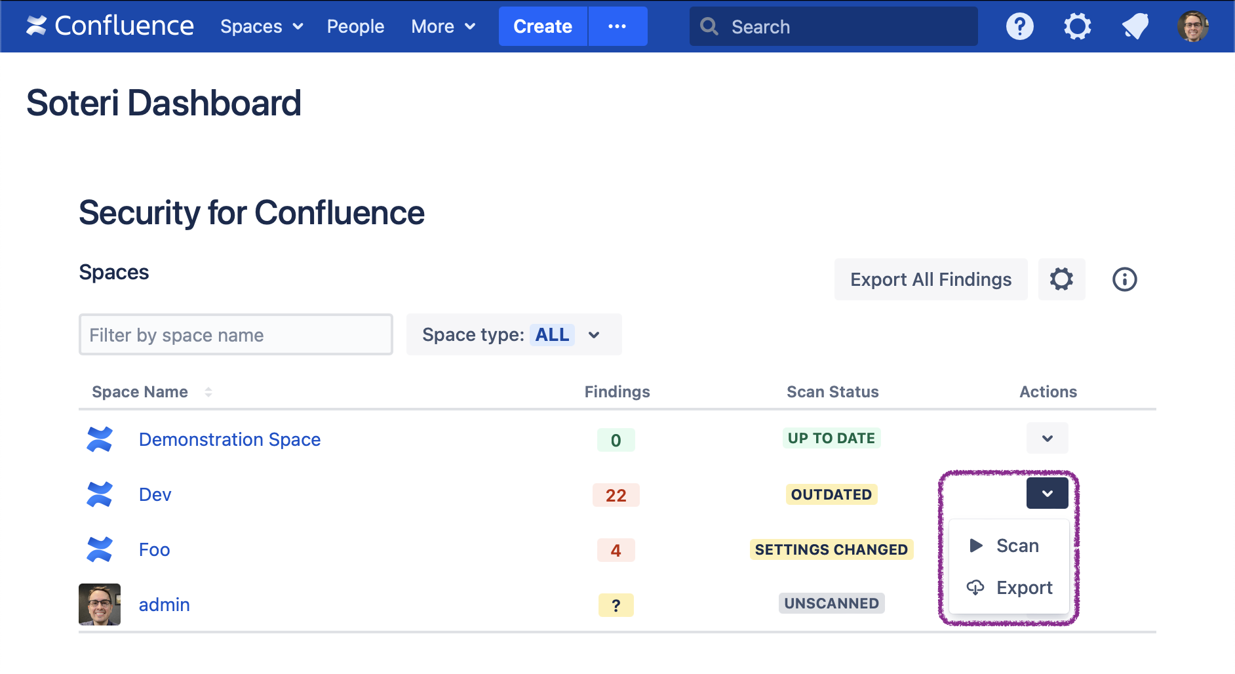This screenshot has height=674, width=1235.
Task: Open the administration gear in top bar
Action: click(x=1077, y=26)
